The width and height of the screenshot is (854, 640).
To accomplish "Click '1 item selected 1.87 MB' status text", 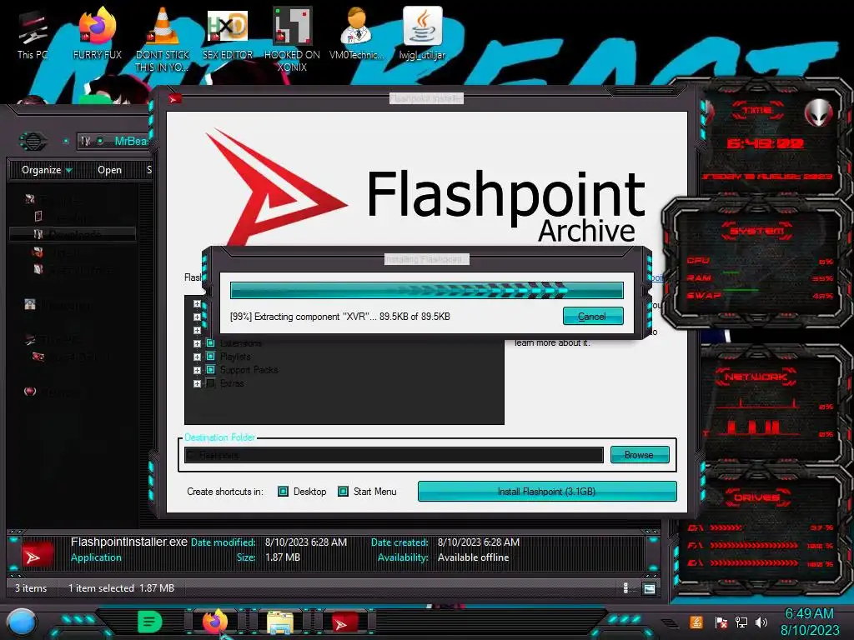I will point(121,588).
